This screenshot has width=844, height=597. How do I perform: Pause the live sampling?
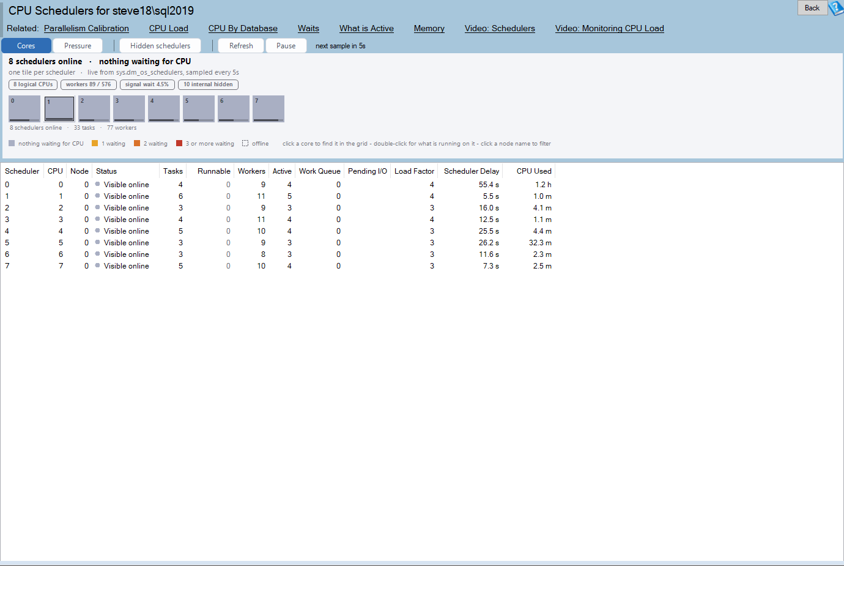286,46
